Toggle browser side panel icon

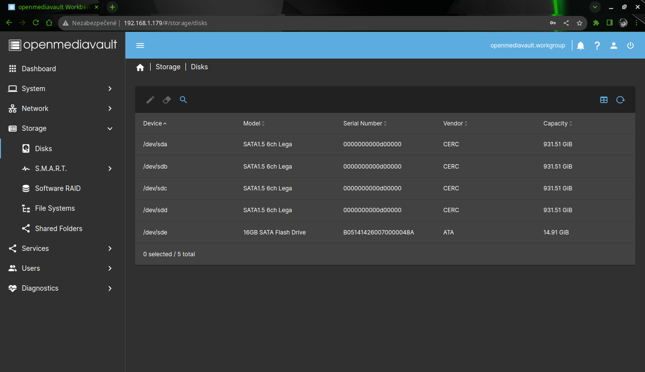[610, 23]
